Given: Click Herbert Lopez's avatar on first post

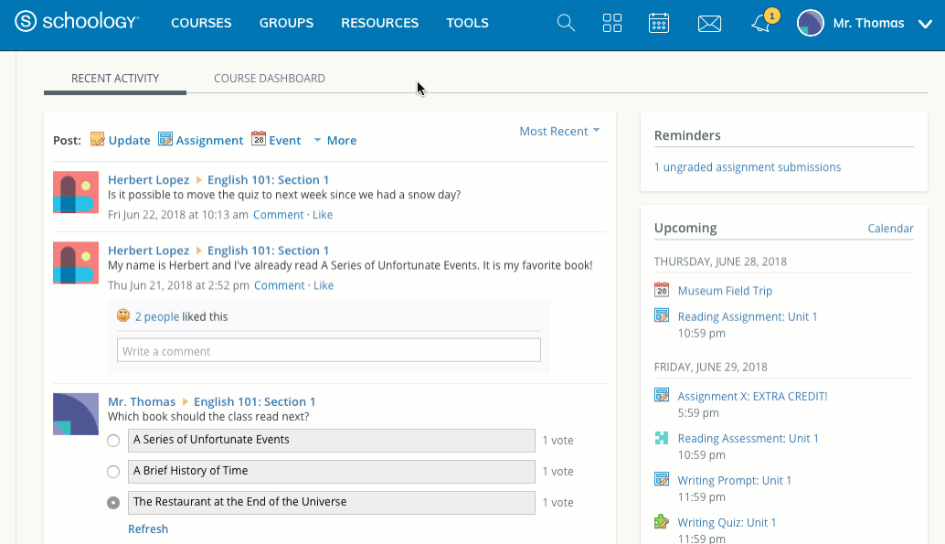Looking at the screenshot, I should click(76, 192).
